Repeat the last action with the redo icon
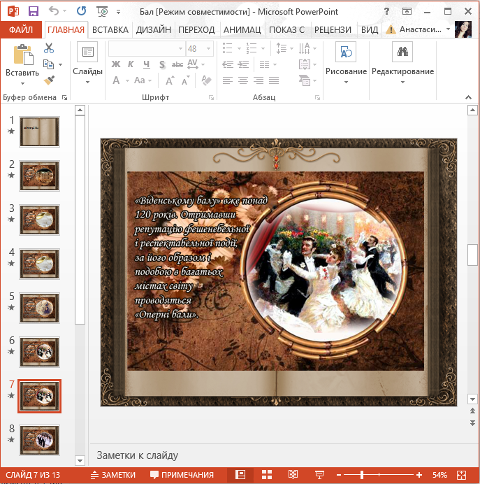The height and width of the screenshot is (484, 480). (x=81, y=11)
